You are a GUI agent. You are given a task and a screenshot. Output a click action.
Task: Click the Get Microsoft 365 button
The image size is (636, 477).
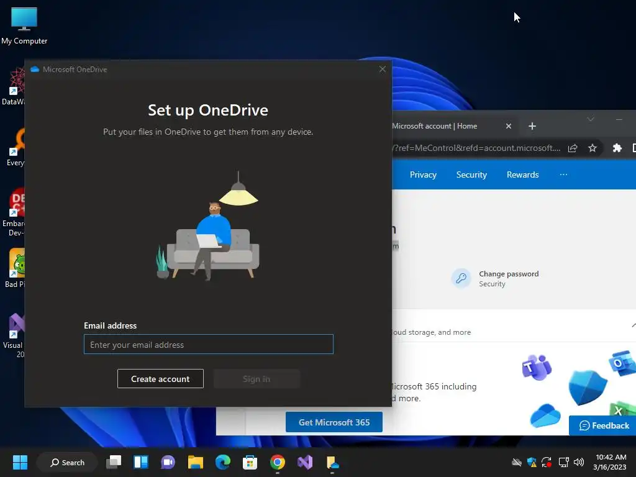[334, 422]
